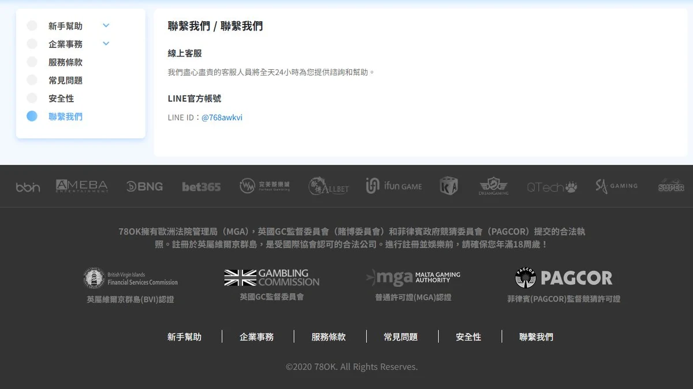Click the MGA Malta Gaming Authority logo

[413, 278]
